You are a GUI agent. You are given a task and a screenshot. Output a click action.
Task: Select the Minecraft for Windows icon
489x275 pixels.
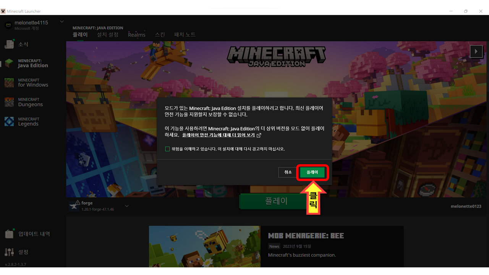tap(9, 82)
